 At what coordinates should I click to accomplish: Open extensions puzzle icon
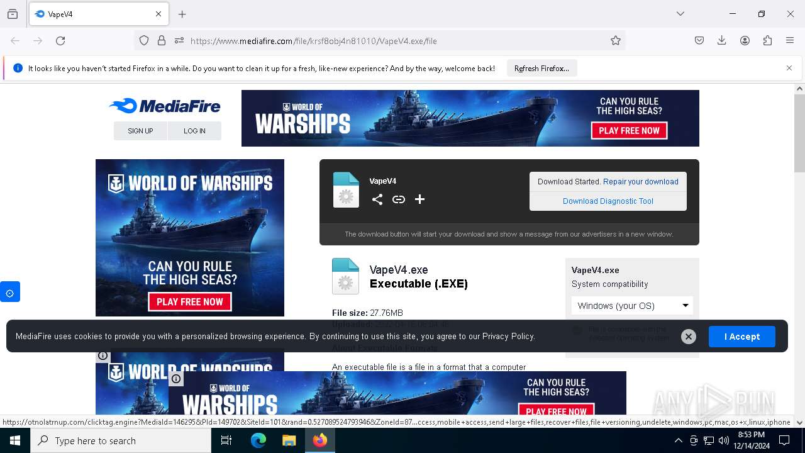click(x=767, y=41)
